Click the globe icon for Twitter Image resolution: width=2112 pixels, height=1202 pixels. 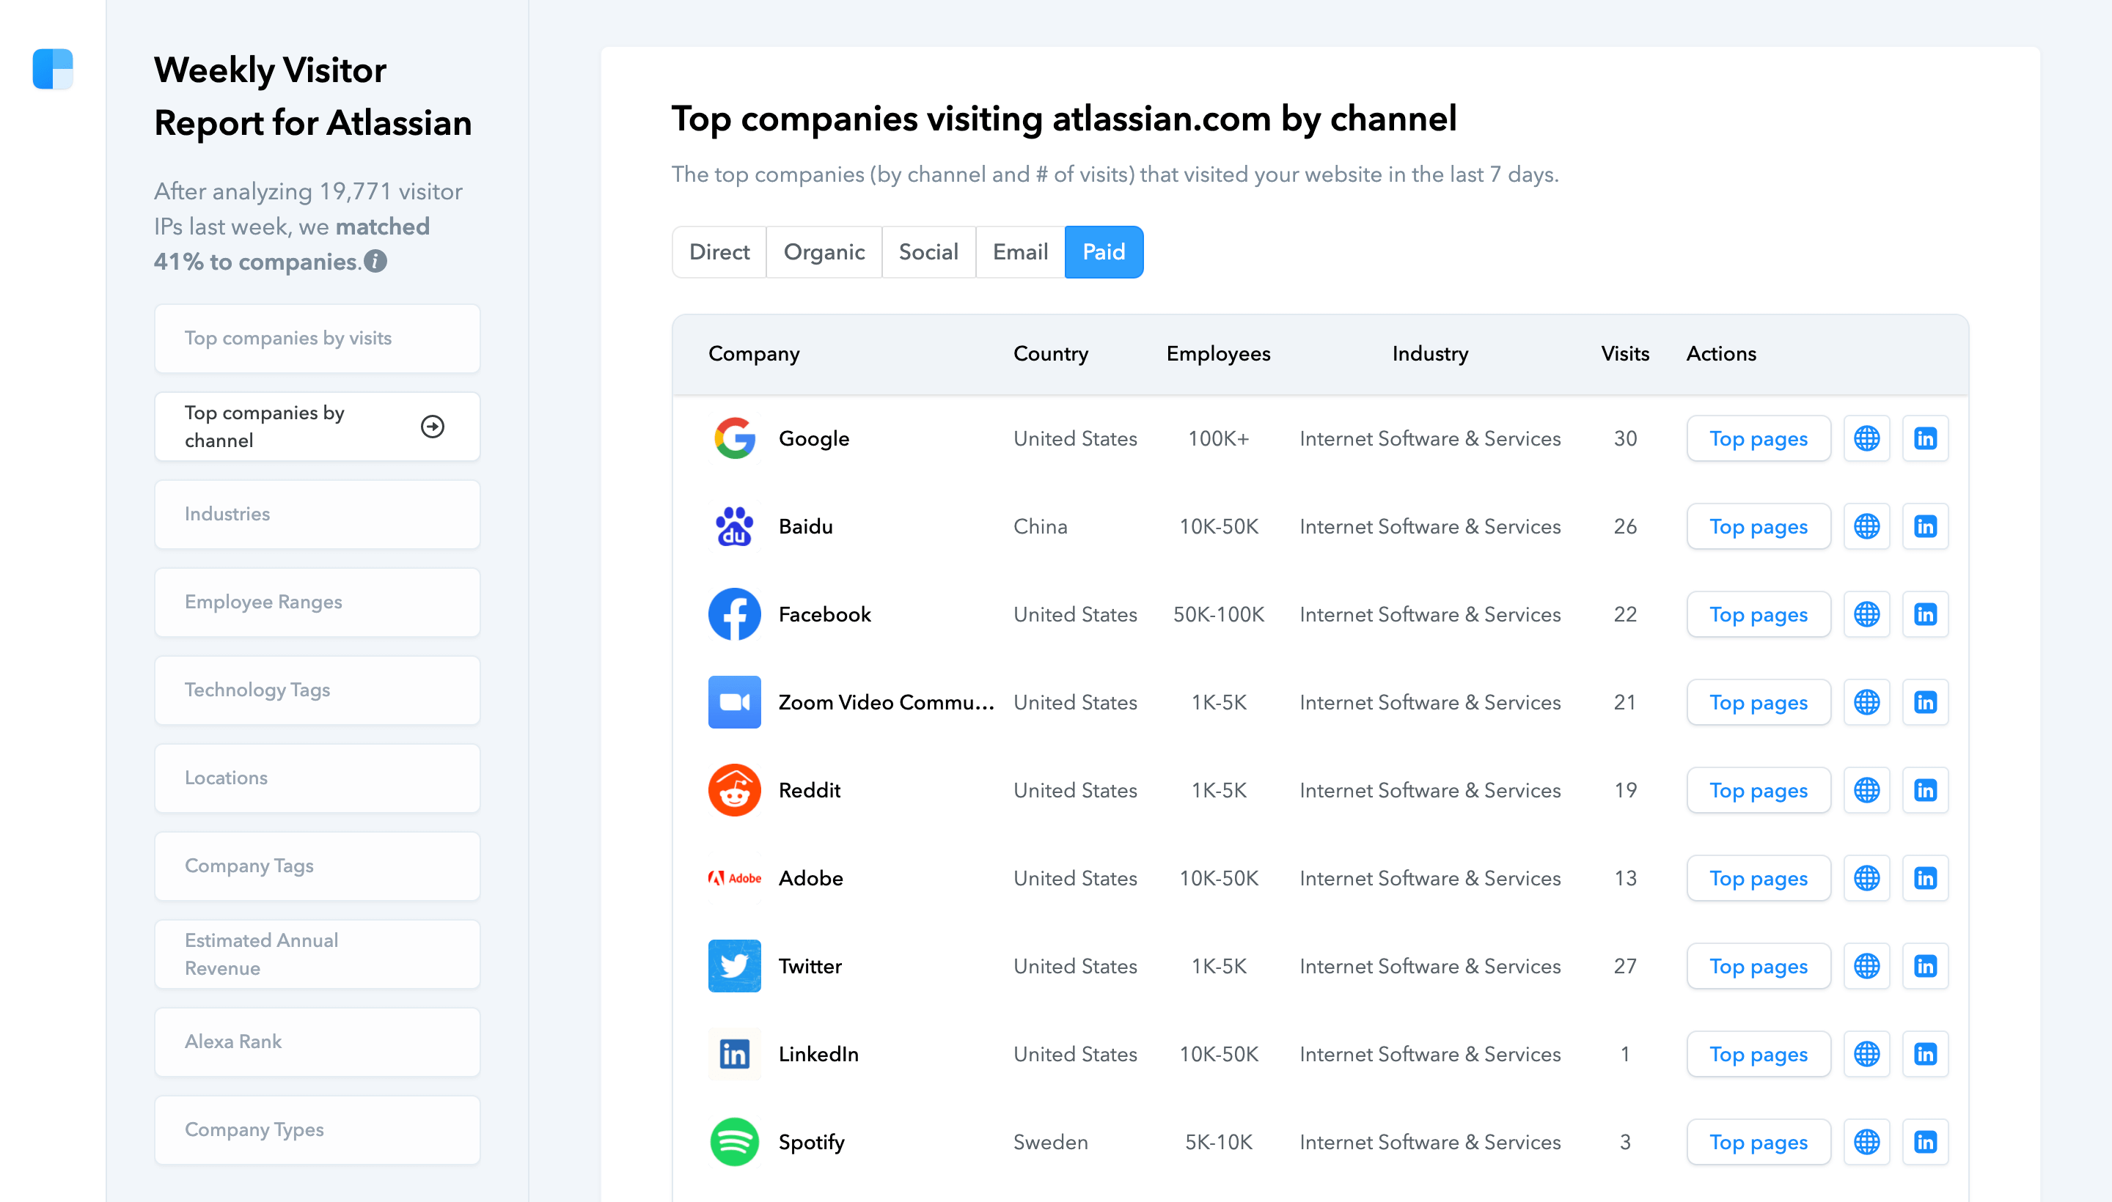click(x=1866, y=966)
